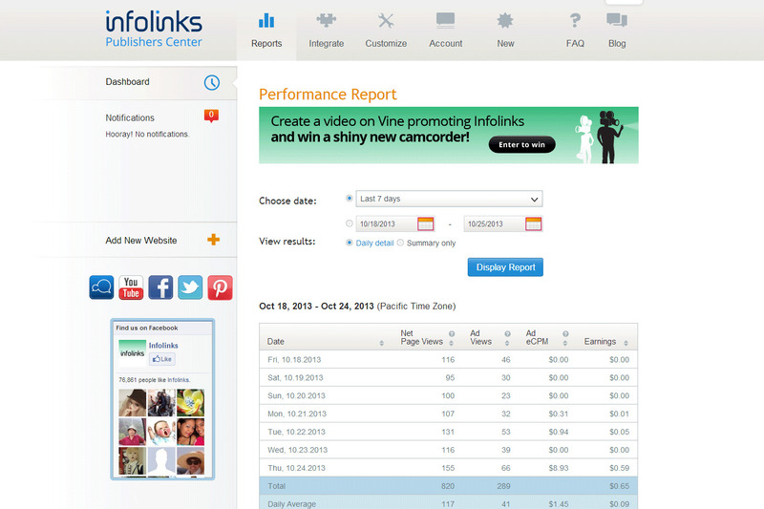Go to the FAQ tab label
Screen dimensions: 764x509
point(575,43)
